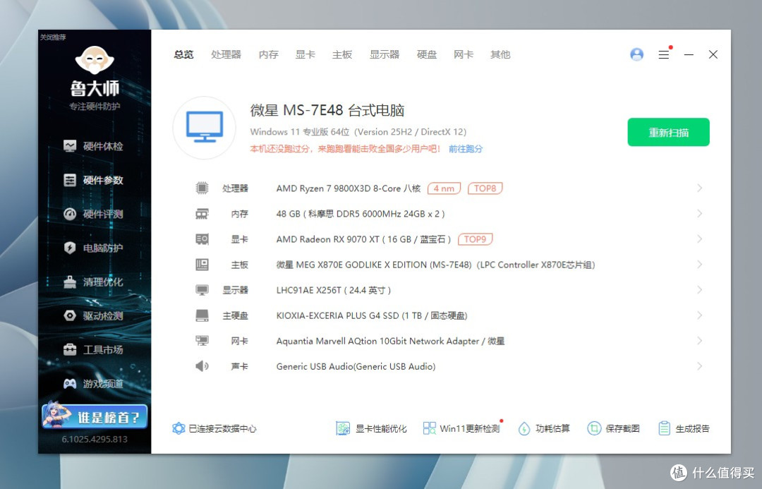
Task: Open 工具市场 in the sidebar
Action: (x=94, y=349)
